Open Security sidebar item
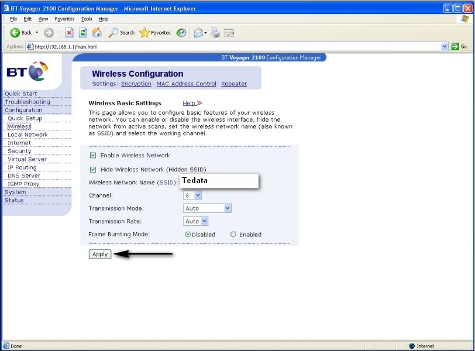475x351 pixels. click(19, 151)
